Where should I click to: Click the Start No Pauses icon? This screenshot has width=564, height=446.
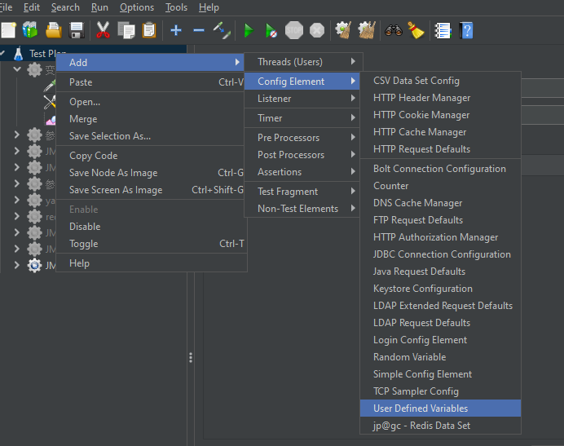click(271, 31)
